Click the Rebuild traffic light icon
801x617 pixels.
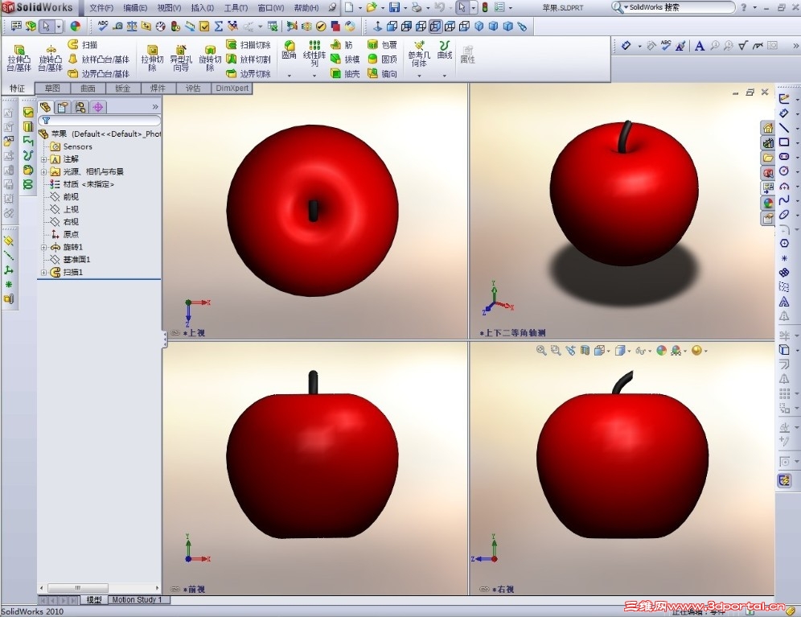coord(485,8)
